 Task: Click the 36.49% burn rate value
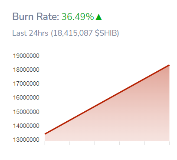(x=78, y=17)
